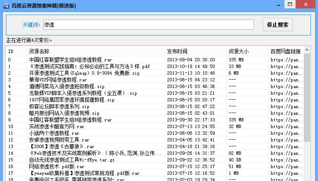Select row 《Web渗透技术及实战案例解析》
Image resolution: width=318 pixels, height=181 pixels.
point(155,153)
